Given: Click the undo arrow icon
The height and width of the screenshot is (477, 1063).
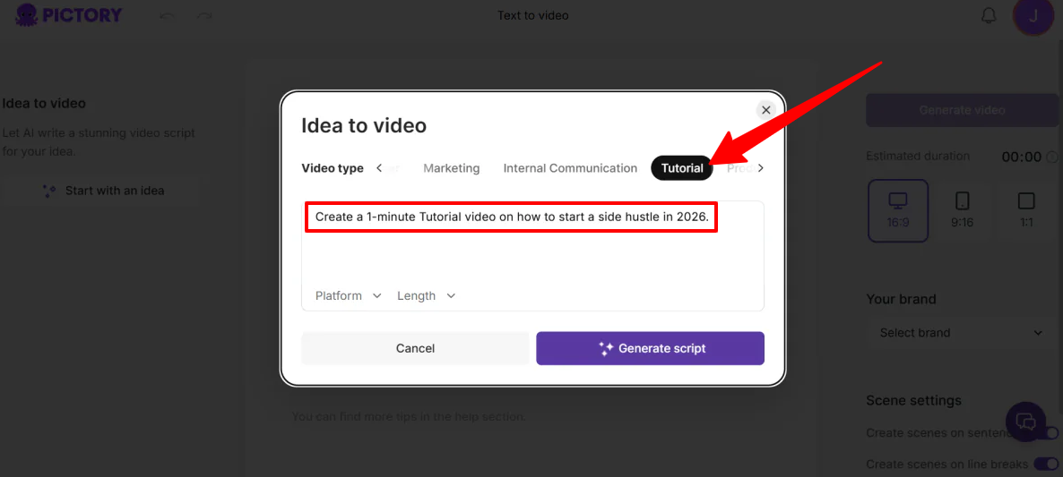Looking at the screenshot, I should click(x=167, y=15).
